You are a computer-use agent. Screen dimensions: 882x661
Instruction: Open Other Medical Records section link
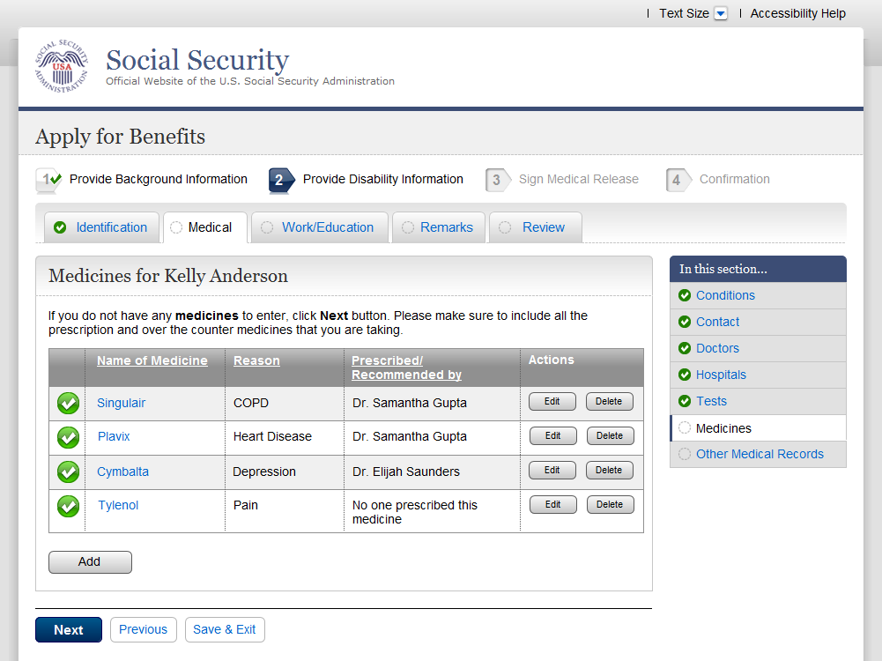(x=760, y=454)
